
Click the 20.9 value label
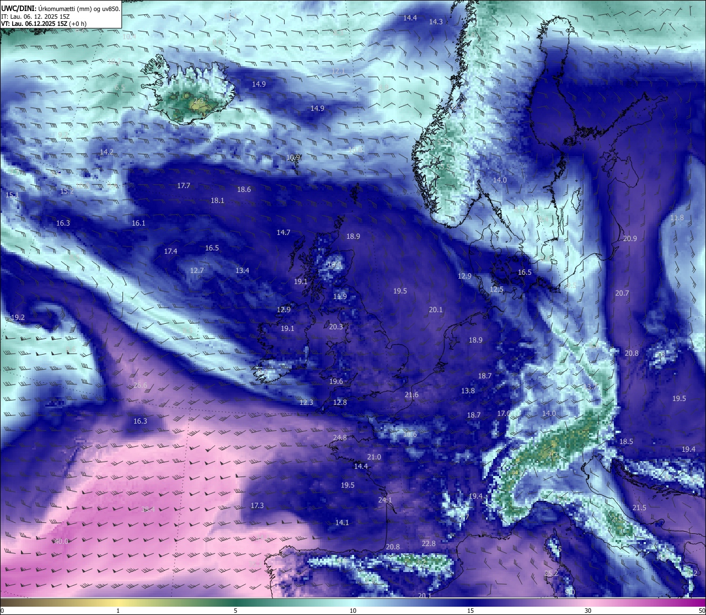pos(629,238)
